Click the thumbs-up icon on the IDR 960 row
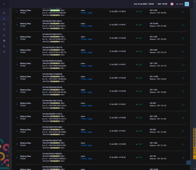This screenshot has height=170, width=196. tap(183, 105)
